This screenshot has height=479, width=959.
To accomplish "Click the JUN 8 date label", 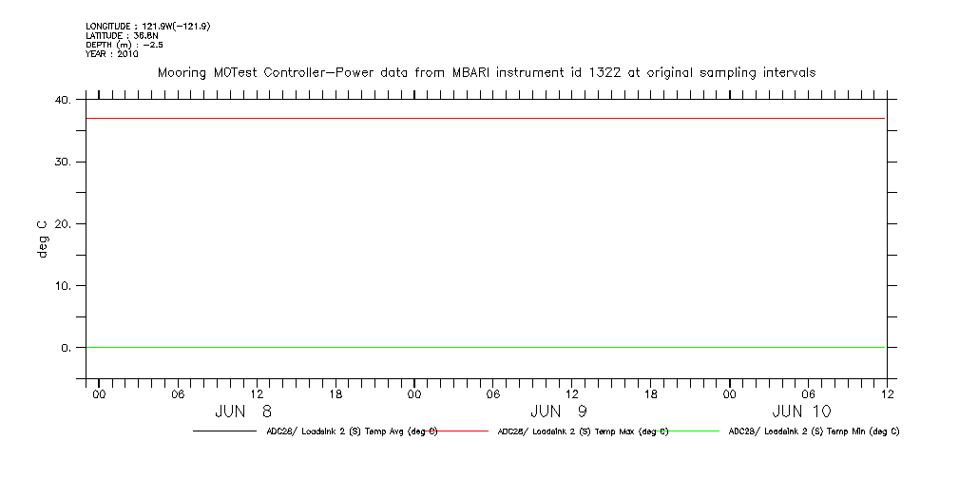I will (x=243, y=412).
